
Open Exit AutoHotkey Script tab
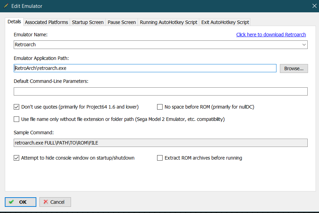pos(225,22)
